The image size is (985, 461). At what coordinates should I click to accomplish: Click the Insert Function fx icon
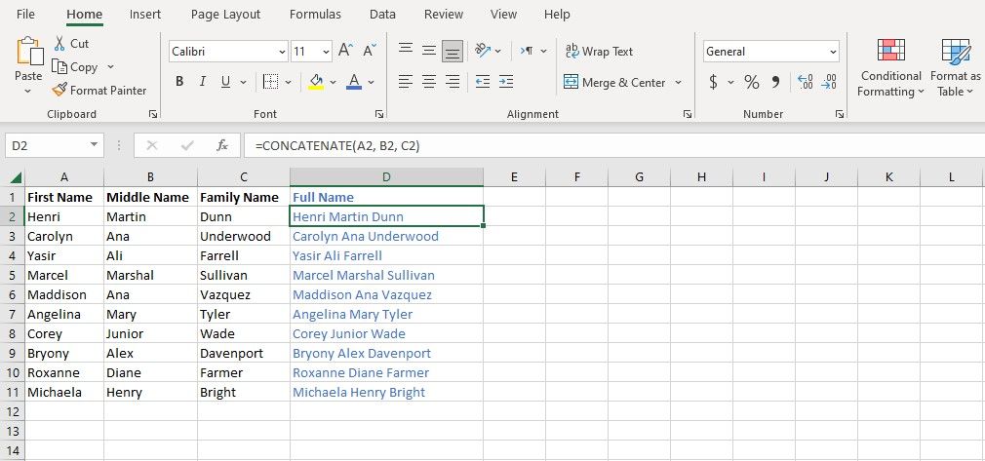tap(222, 145)
